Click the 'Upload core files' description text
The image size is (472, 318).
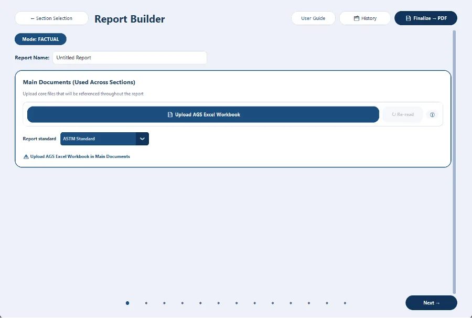pyautogui.click(x=83, y=93)
